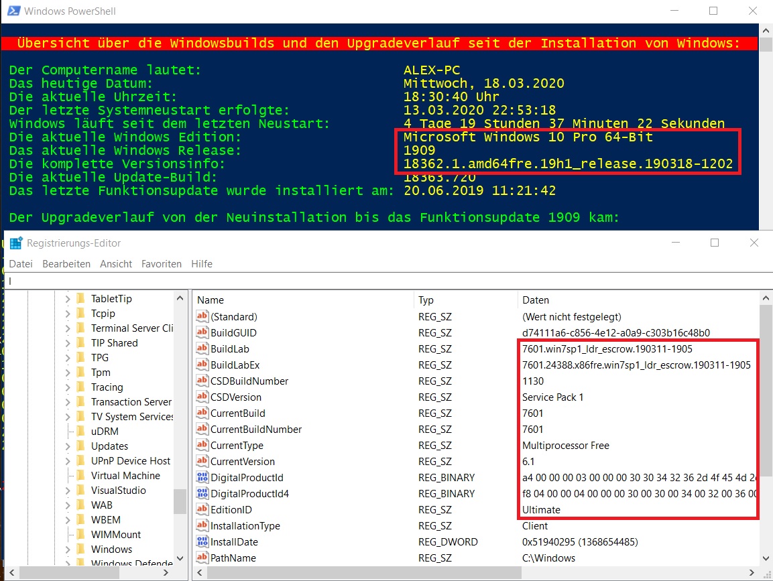The width and height of the screenshot is (773, 581).
Task: Select the 'Multiprocessor Free' data cell
Action: [565, 446]
